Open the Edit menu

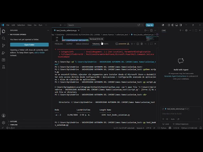(x=13, y=25)
